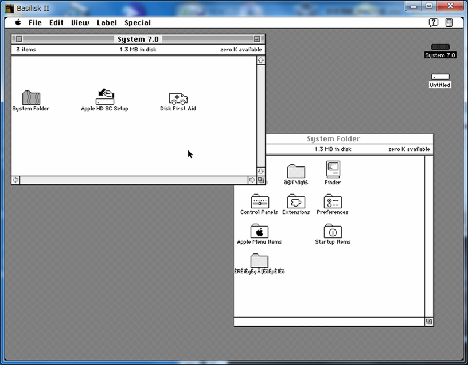468x365 pixels.
Task: Open the Balloon Help menu icon
Action: pos(434,22)
